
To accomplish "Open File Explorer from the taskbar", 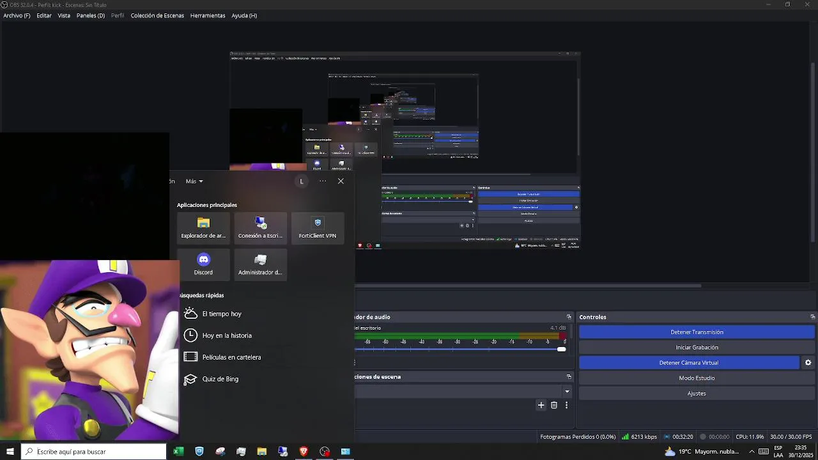I will point(262,452).
